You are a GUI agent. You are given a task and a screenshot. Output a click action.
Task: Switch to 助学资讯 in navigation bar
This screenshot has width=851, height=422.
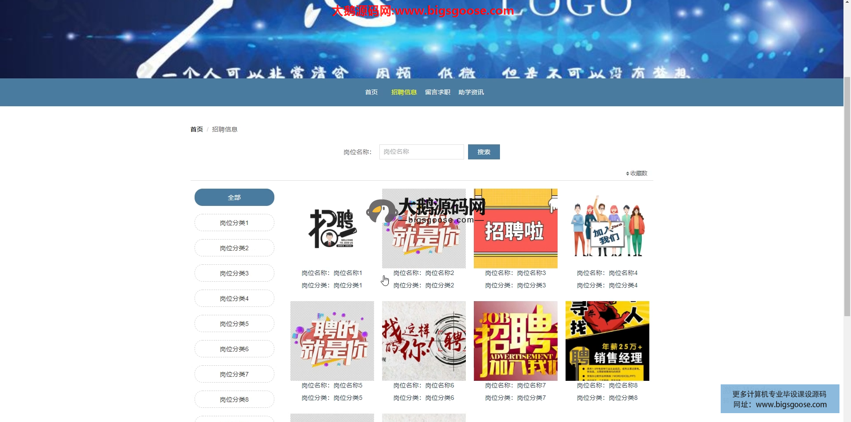(x=471, y=92)
